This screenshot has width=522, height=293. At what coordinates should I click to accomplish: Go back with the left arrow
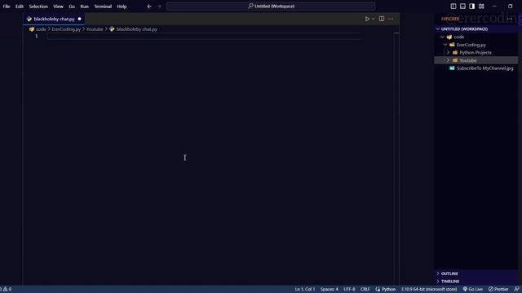149,7
